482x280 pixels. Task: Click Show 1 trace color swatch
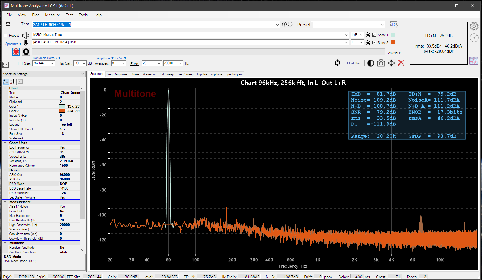(393, 35)
